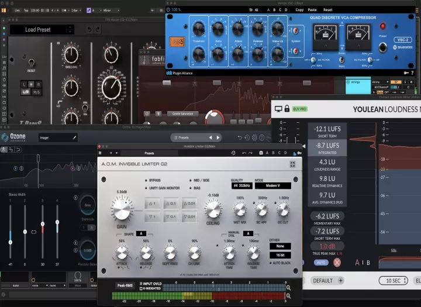The height and width of the screenshot is (307, 421).
Task: Open Ozone help question mark icon
Action: point(262,137)
